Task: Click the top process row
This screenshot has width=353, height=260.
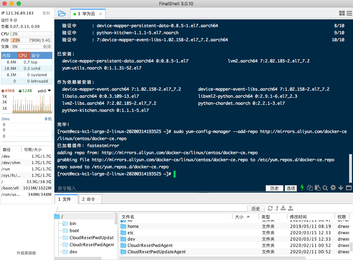Action: tap(27, 62)
